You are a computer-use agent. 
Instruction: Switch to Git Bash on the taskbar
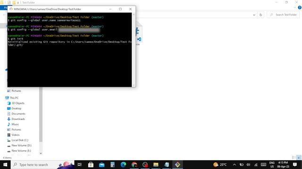177,165
